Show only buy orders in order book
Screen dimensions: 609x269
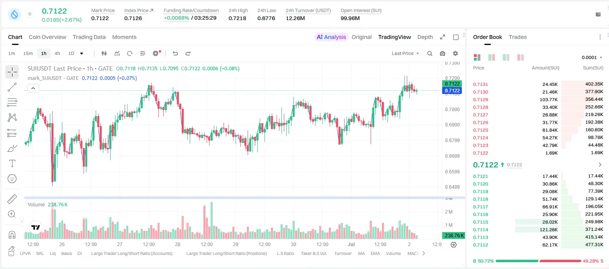click(506, 57)
